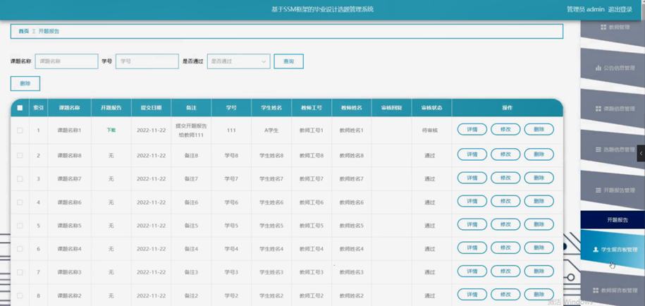Image resolution: width=645 pixels, height=306 pixels.
Task: Click 修改 for 课题名称3
Action: [x=505, y=271]
